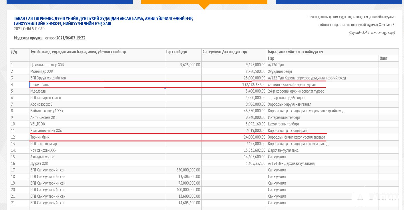Viewport: 404px width, 210px height.
Task: Click the '24-р хорооны өрхийн эснэлэг түрээс' cell
Action: tap(323, 91)
